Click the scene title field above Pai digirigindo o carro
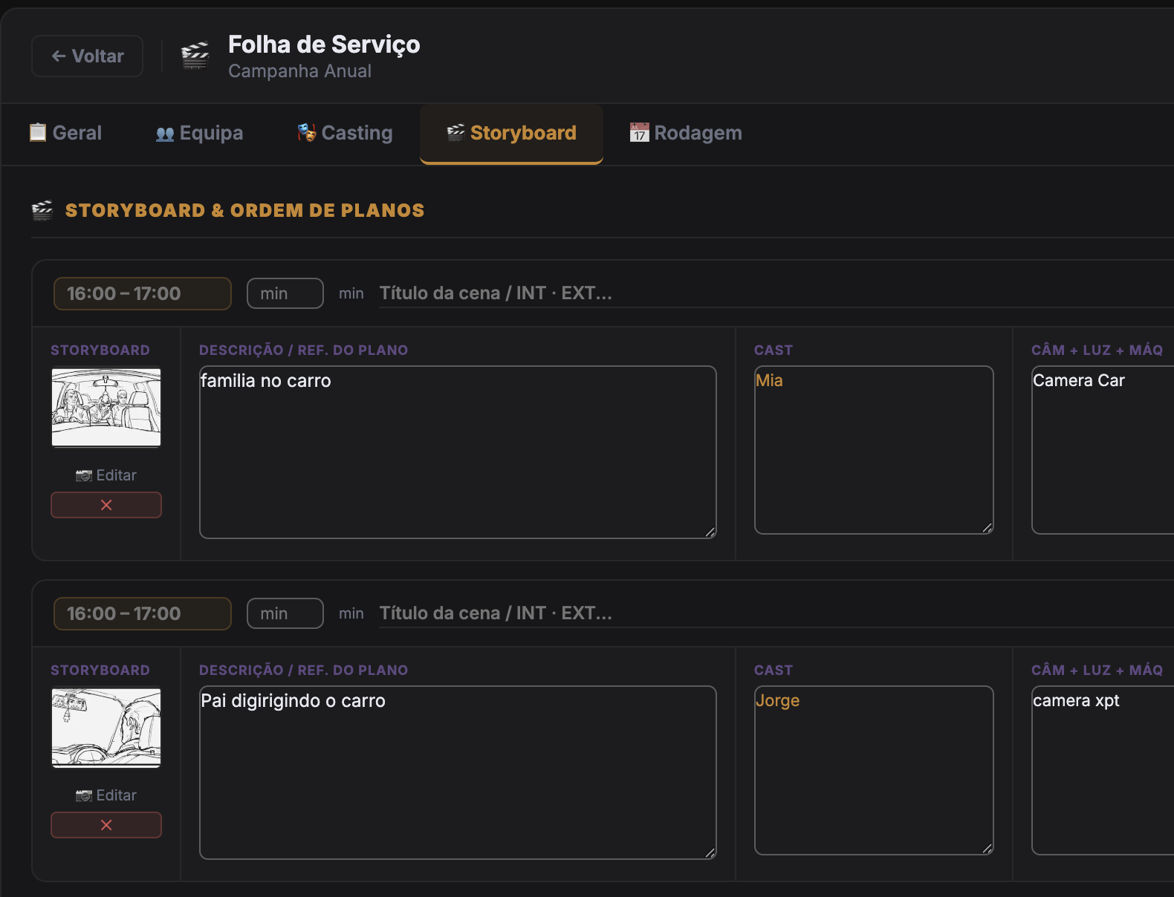The width and height of the screenshot is (1174, 897). [776, 613]
